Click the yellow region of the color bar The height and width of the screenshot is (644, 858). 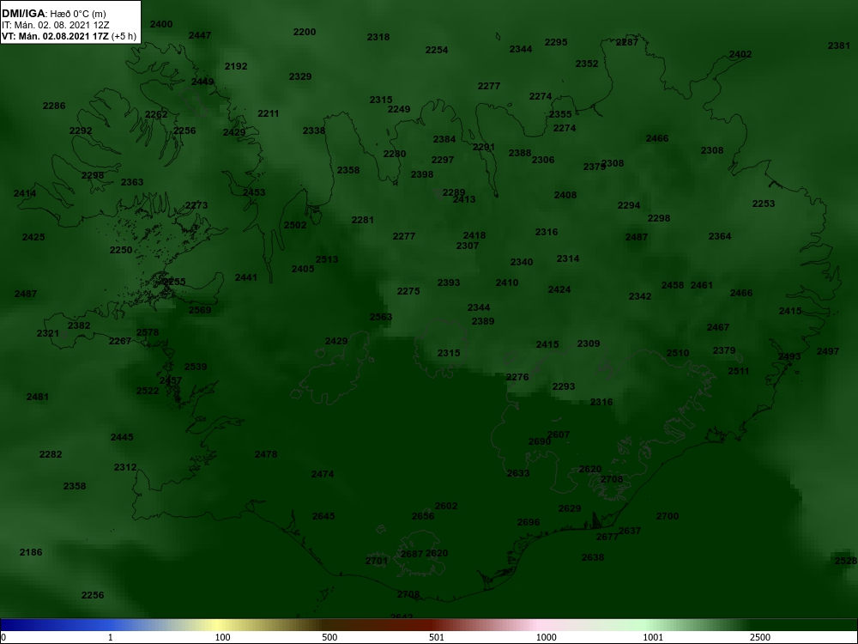pyautogui.click(x=216, y=624)
